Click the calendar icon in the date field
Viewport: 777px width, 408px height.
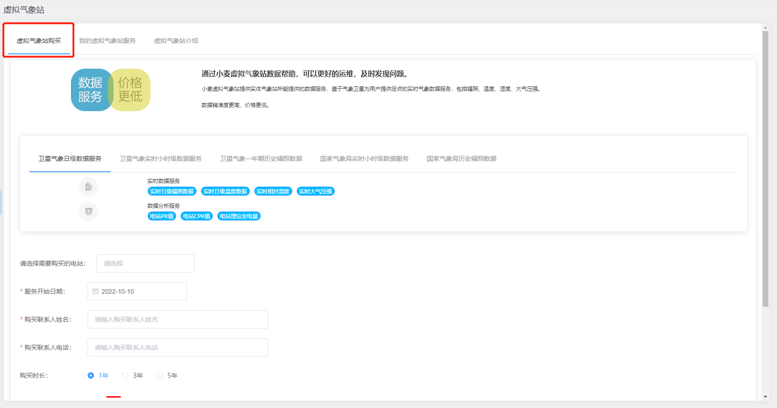point(95,291)
